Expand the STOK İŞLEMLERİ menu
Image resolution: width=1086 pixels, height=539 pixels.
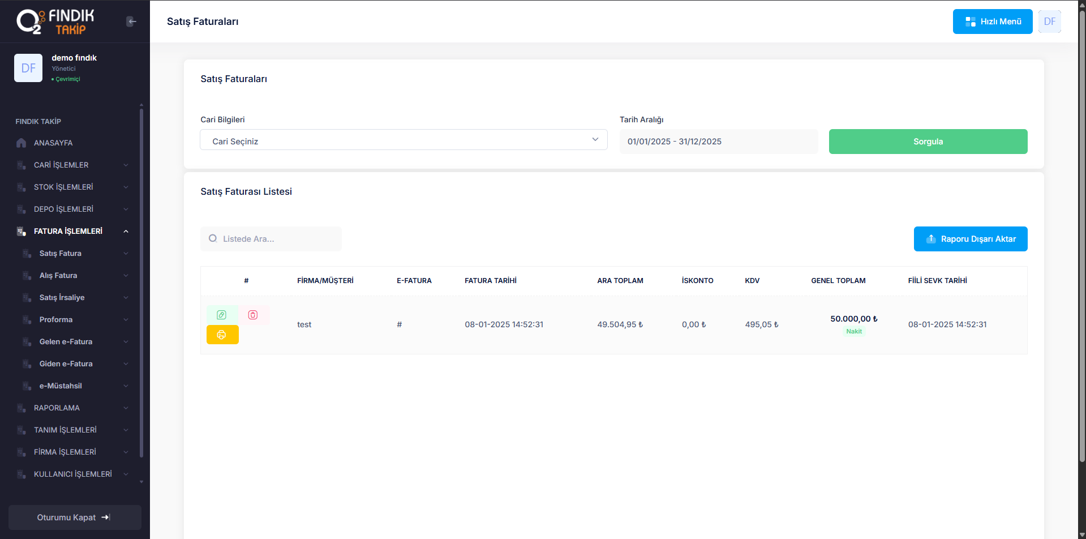[63, 187]
